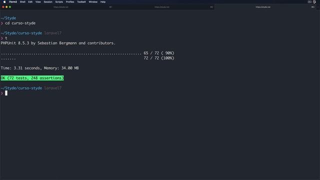Open the Session menu
Image resolution: width=320 pixels, height=180 pixels.
click(x=48, y=2)
